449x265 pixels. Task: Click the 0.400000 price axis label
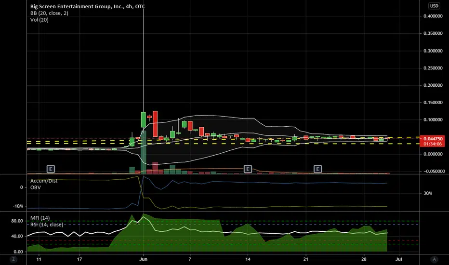pyautogui.click(x=433, y=16)
